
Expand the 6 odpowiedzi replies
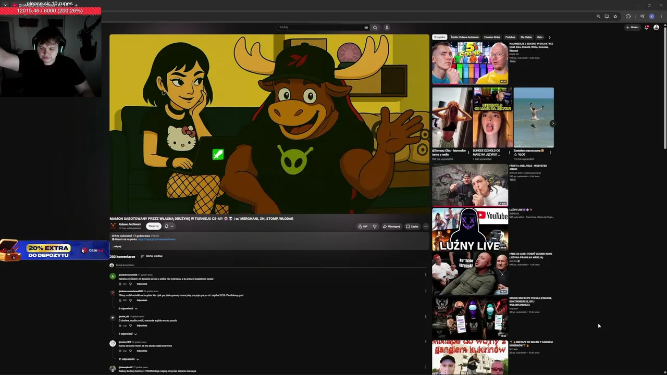tap(128, 308)
